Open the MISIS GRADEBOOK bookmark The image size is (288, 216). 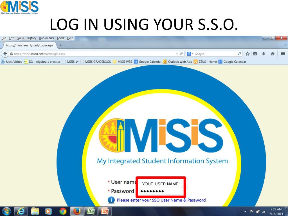[x=96, y=62]
